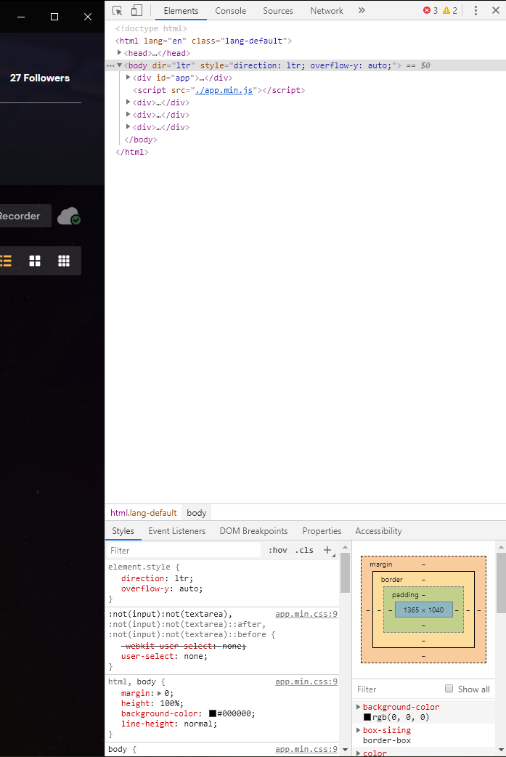506x757 pixels.
Task: Select the Styles sub-tab
Action: click(x=123, y=531)
